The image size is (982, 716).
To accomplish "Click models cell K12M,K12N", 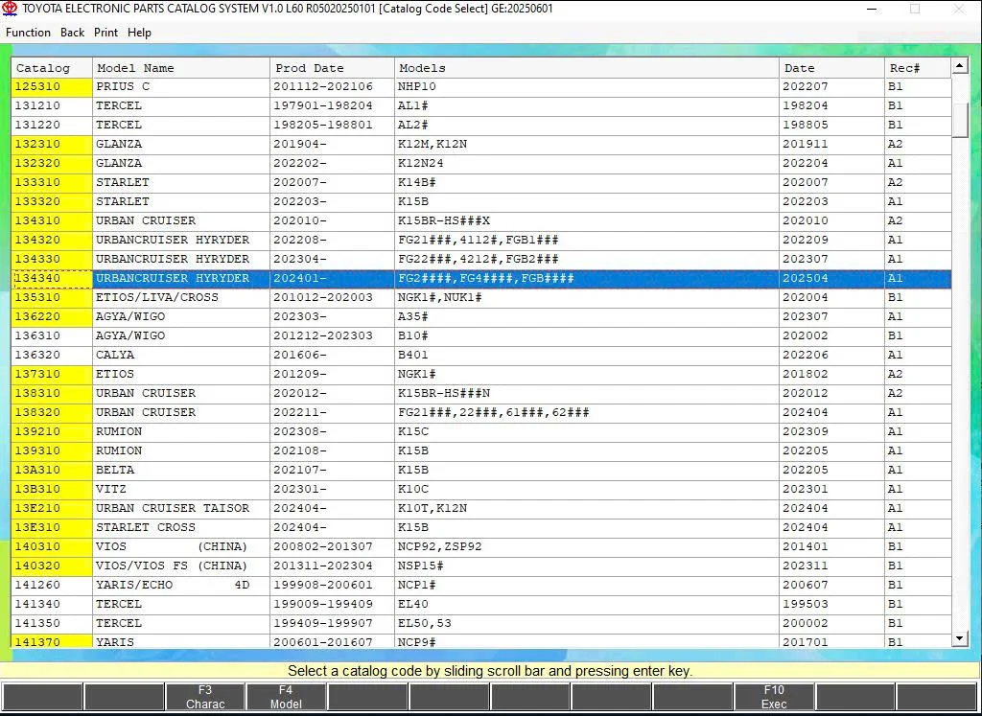I will tap(587, 144).
